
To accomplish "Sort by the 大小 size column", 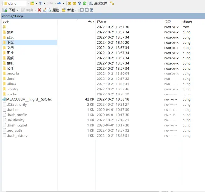I will pyautogui.click(x=91, y=22).
